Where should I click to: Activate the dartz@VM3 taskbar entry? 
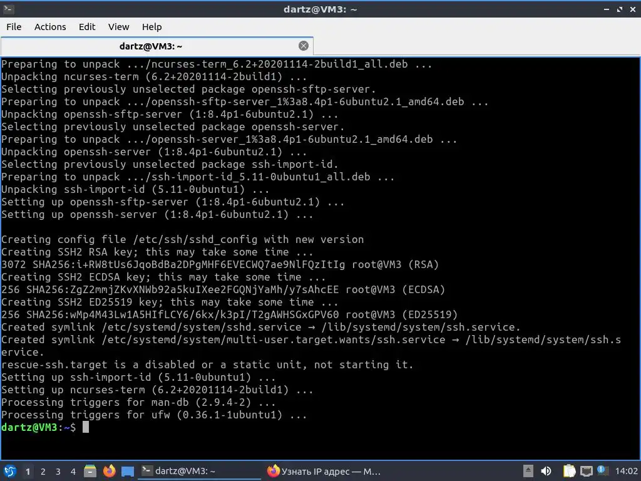tap(200, 471)
